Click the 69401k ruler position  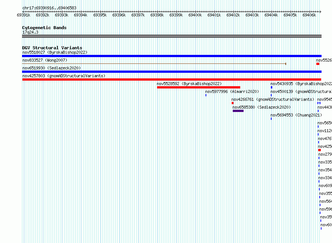(x=214, y=15)
